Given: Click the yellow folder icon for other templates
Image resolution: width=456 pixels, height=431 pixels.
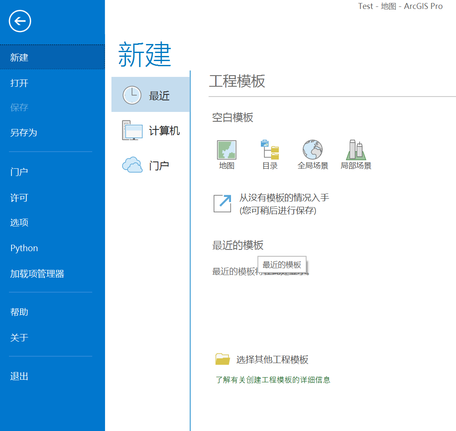Looking at the screenshot, I should [x=223, y=359].
